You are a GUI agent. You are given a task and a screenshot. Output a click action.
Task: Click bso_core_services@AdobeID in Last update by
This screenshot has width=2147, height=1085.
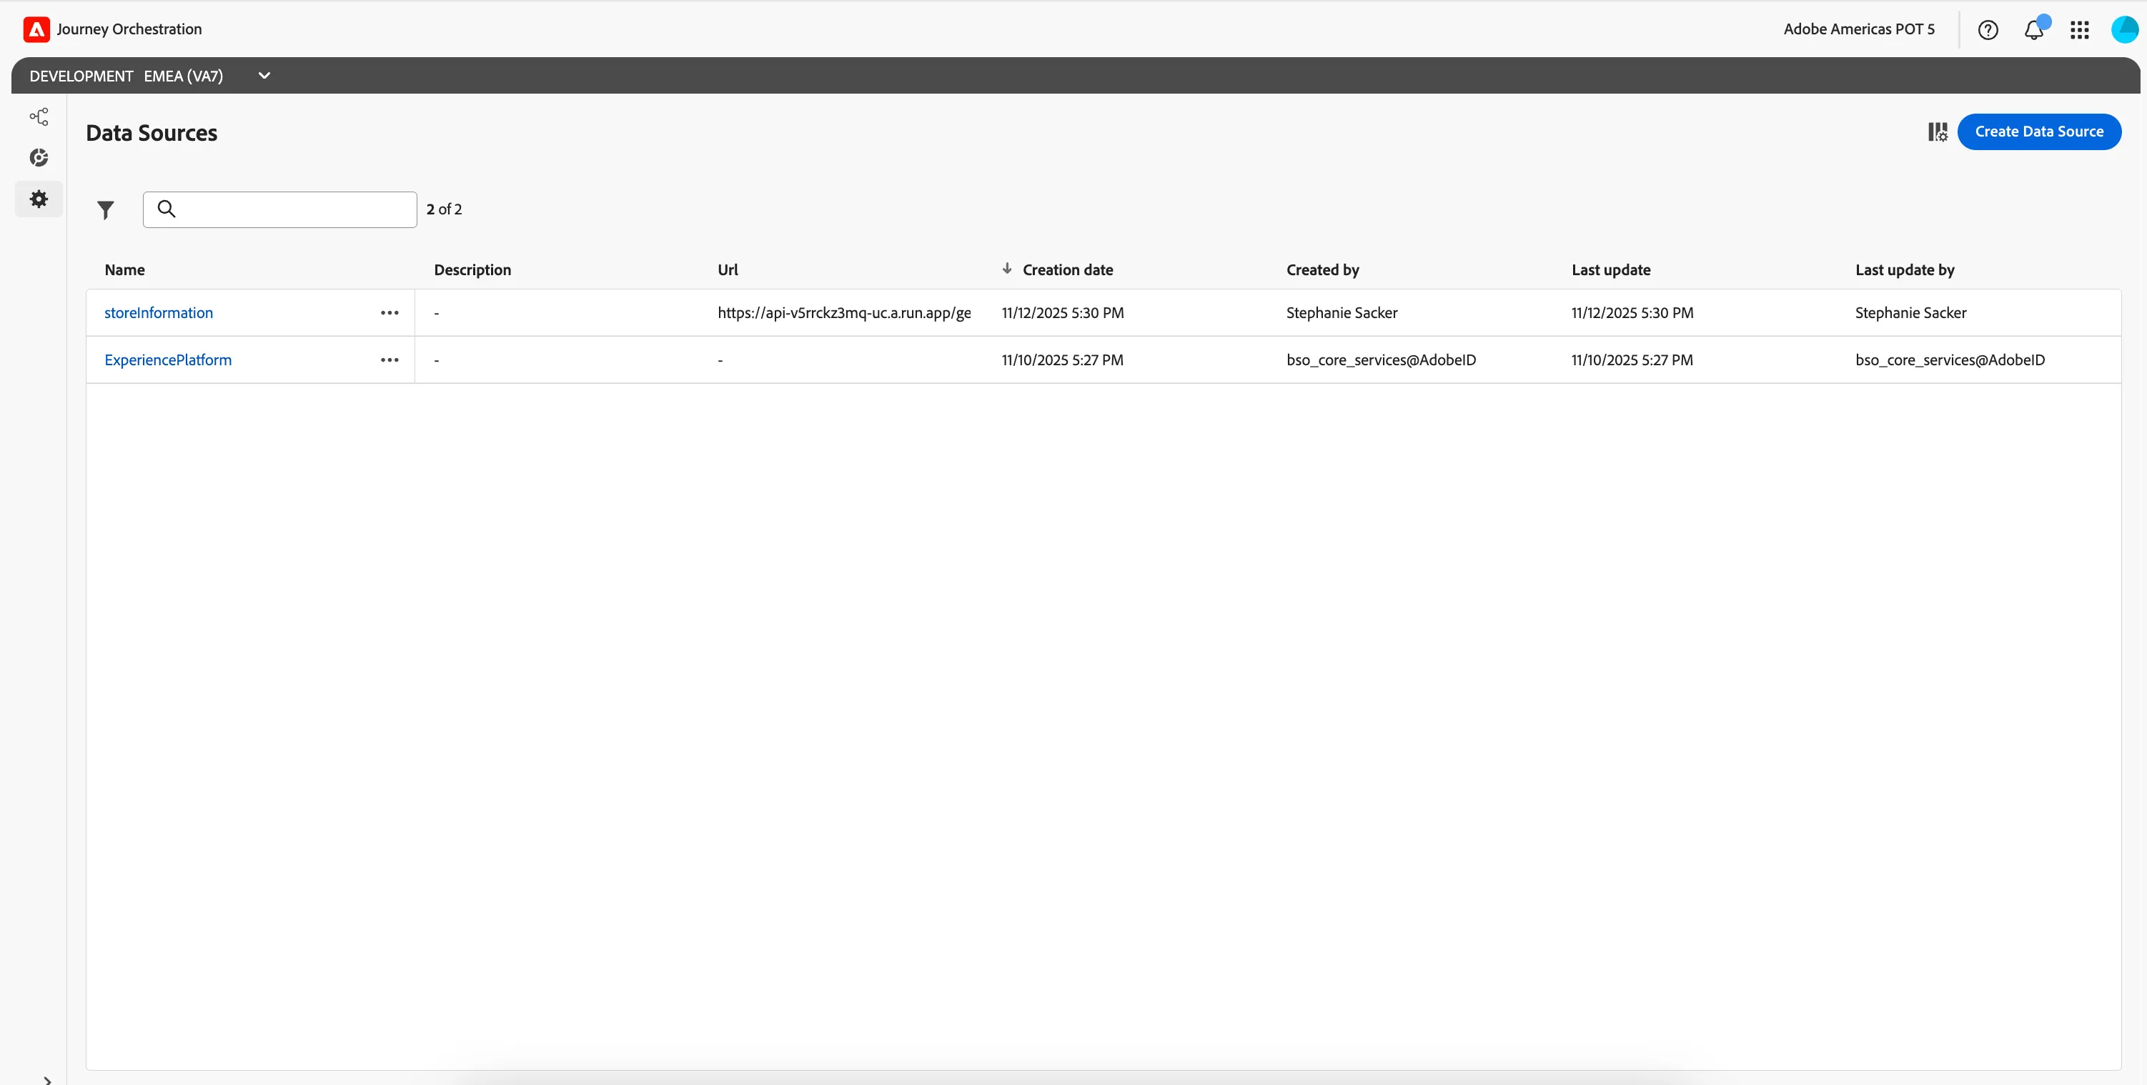pyautogui.click(x=1950, y=360)
